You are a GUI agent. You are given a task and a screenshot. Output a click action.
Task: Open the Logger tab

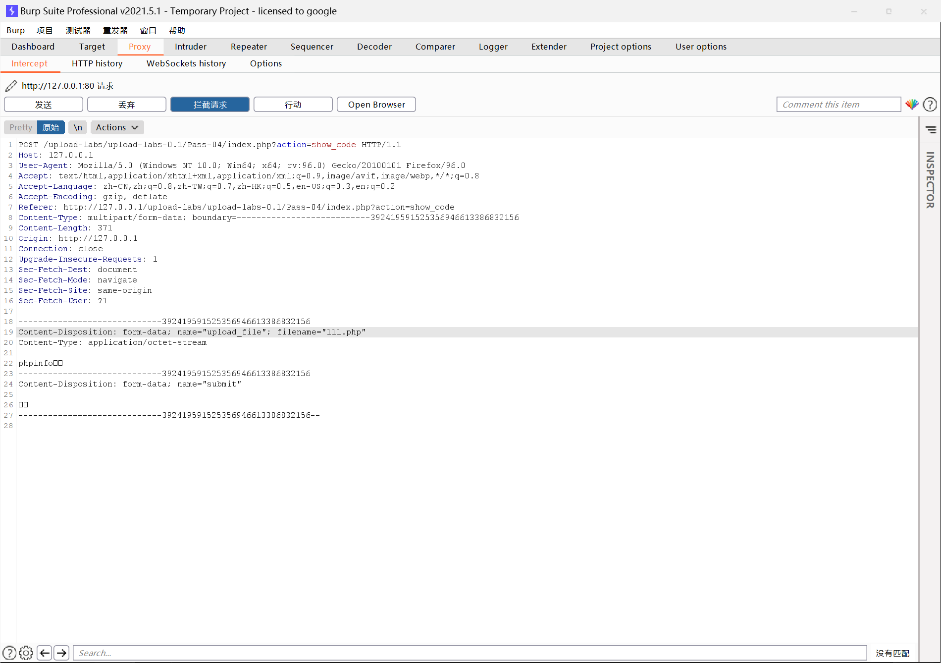tap(493, 47)
